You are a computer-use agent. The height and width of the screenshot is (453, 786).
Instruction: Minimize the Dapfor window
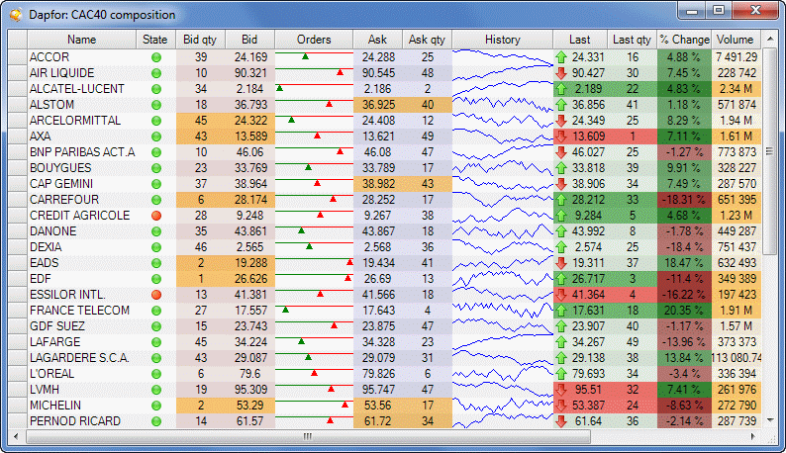692,11
